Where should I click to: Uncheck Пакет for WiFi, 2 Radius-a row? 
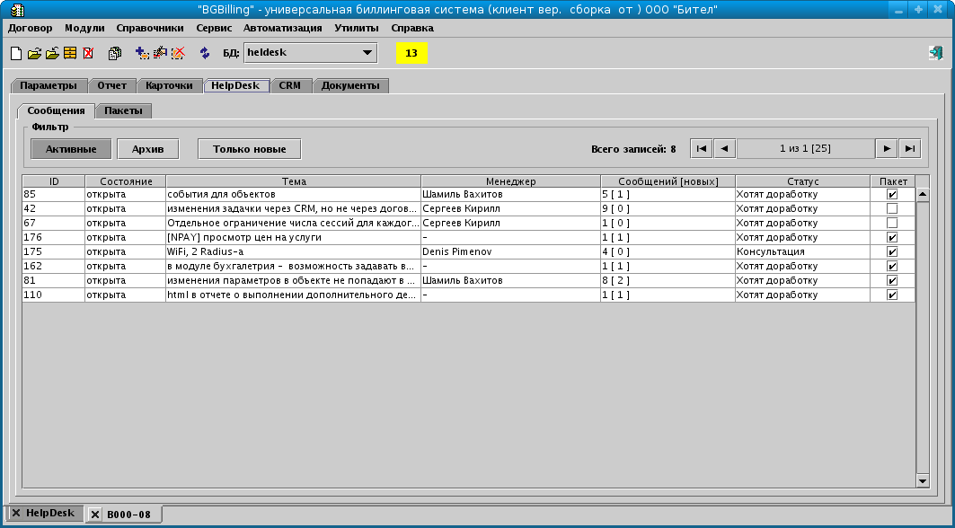[892, 251]
